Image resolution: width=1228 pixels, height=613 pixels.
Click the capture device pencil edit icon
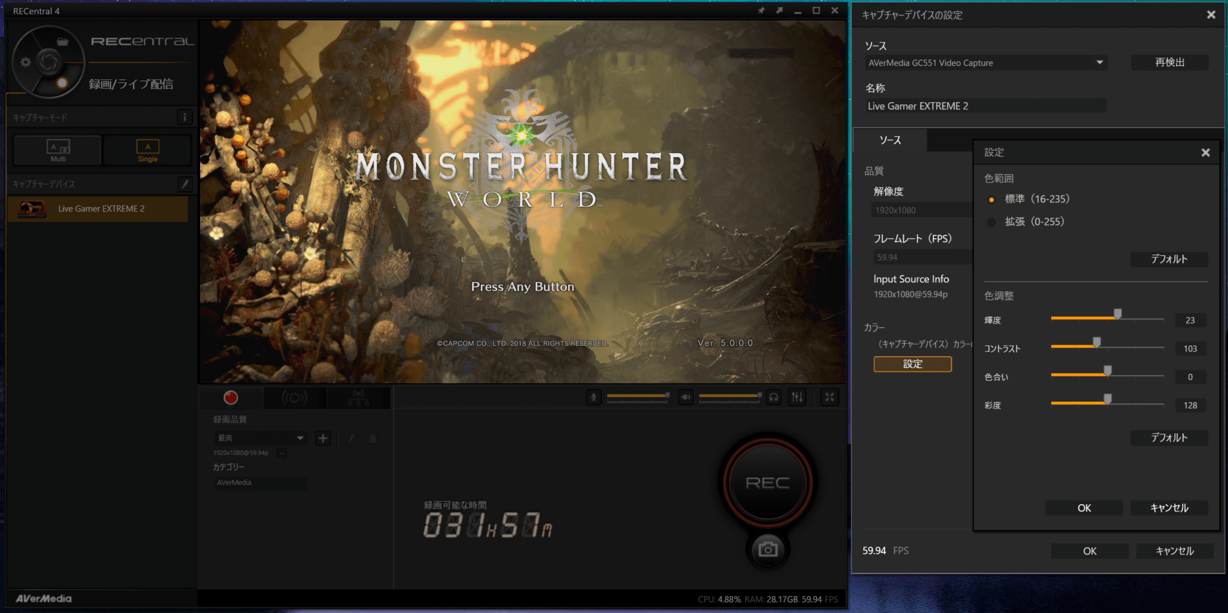click(x=184, y=184)
